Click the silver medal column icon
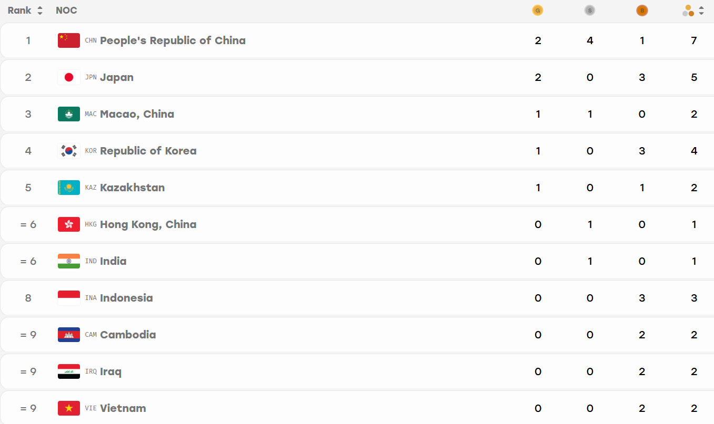This screenshot has width=714, height=424. (589, 11)
